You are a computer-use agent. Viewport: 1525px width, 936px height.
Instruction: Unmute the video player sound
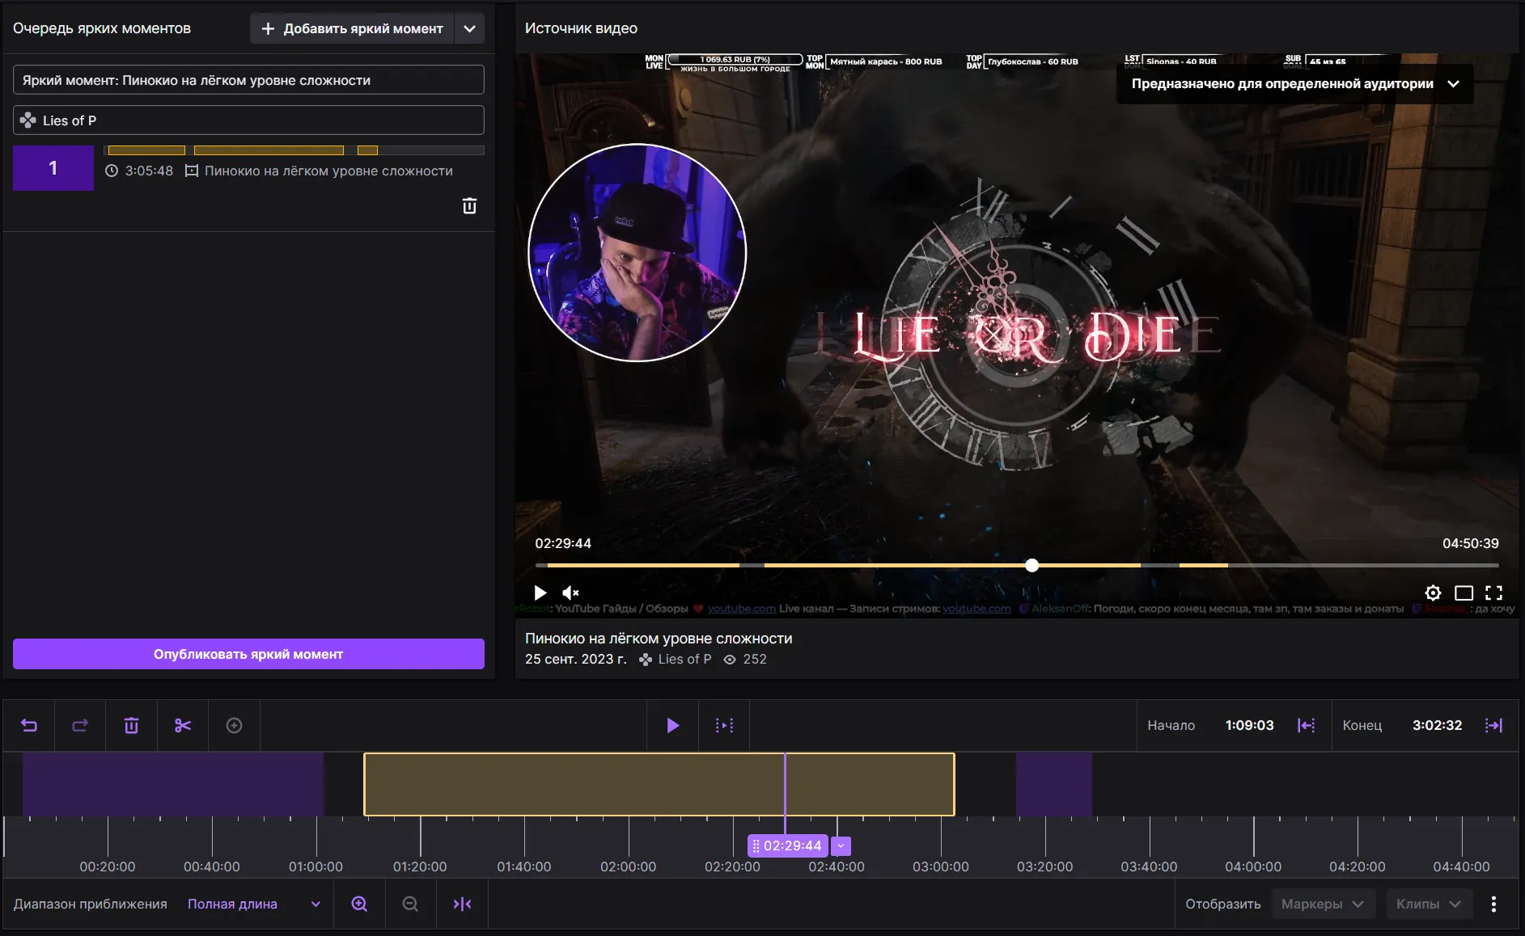tap(570, 592)
